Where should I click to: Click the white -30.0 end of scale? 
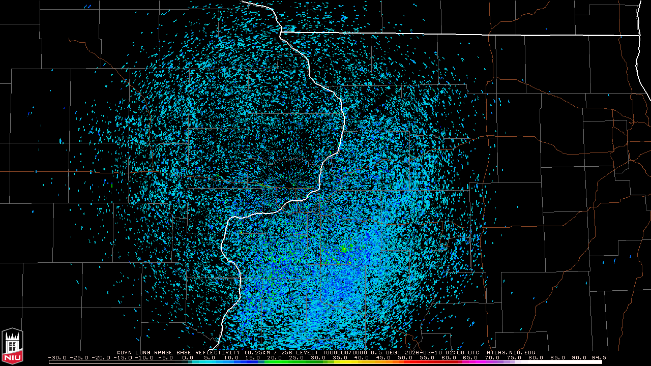coord(56,362)
